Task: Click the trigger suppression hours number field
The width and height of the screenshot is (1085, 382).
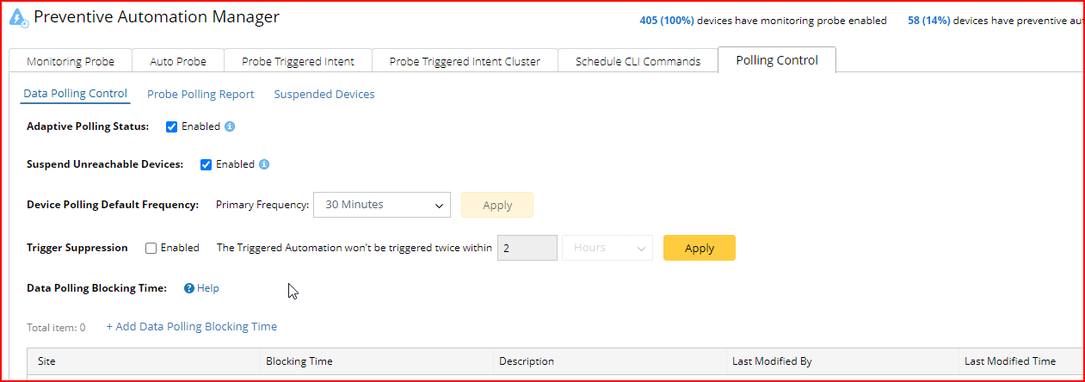Action: [x=527, y=248]
